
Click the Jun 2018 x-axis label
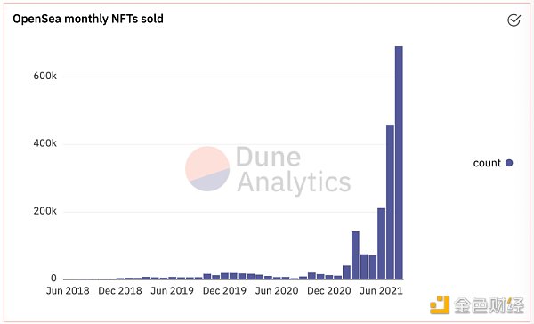(68, 290)
